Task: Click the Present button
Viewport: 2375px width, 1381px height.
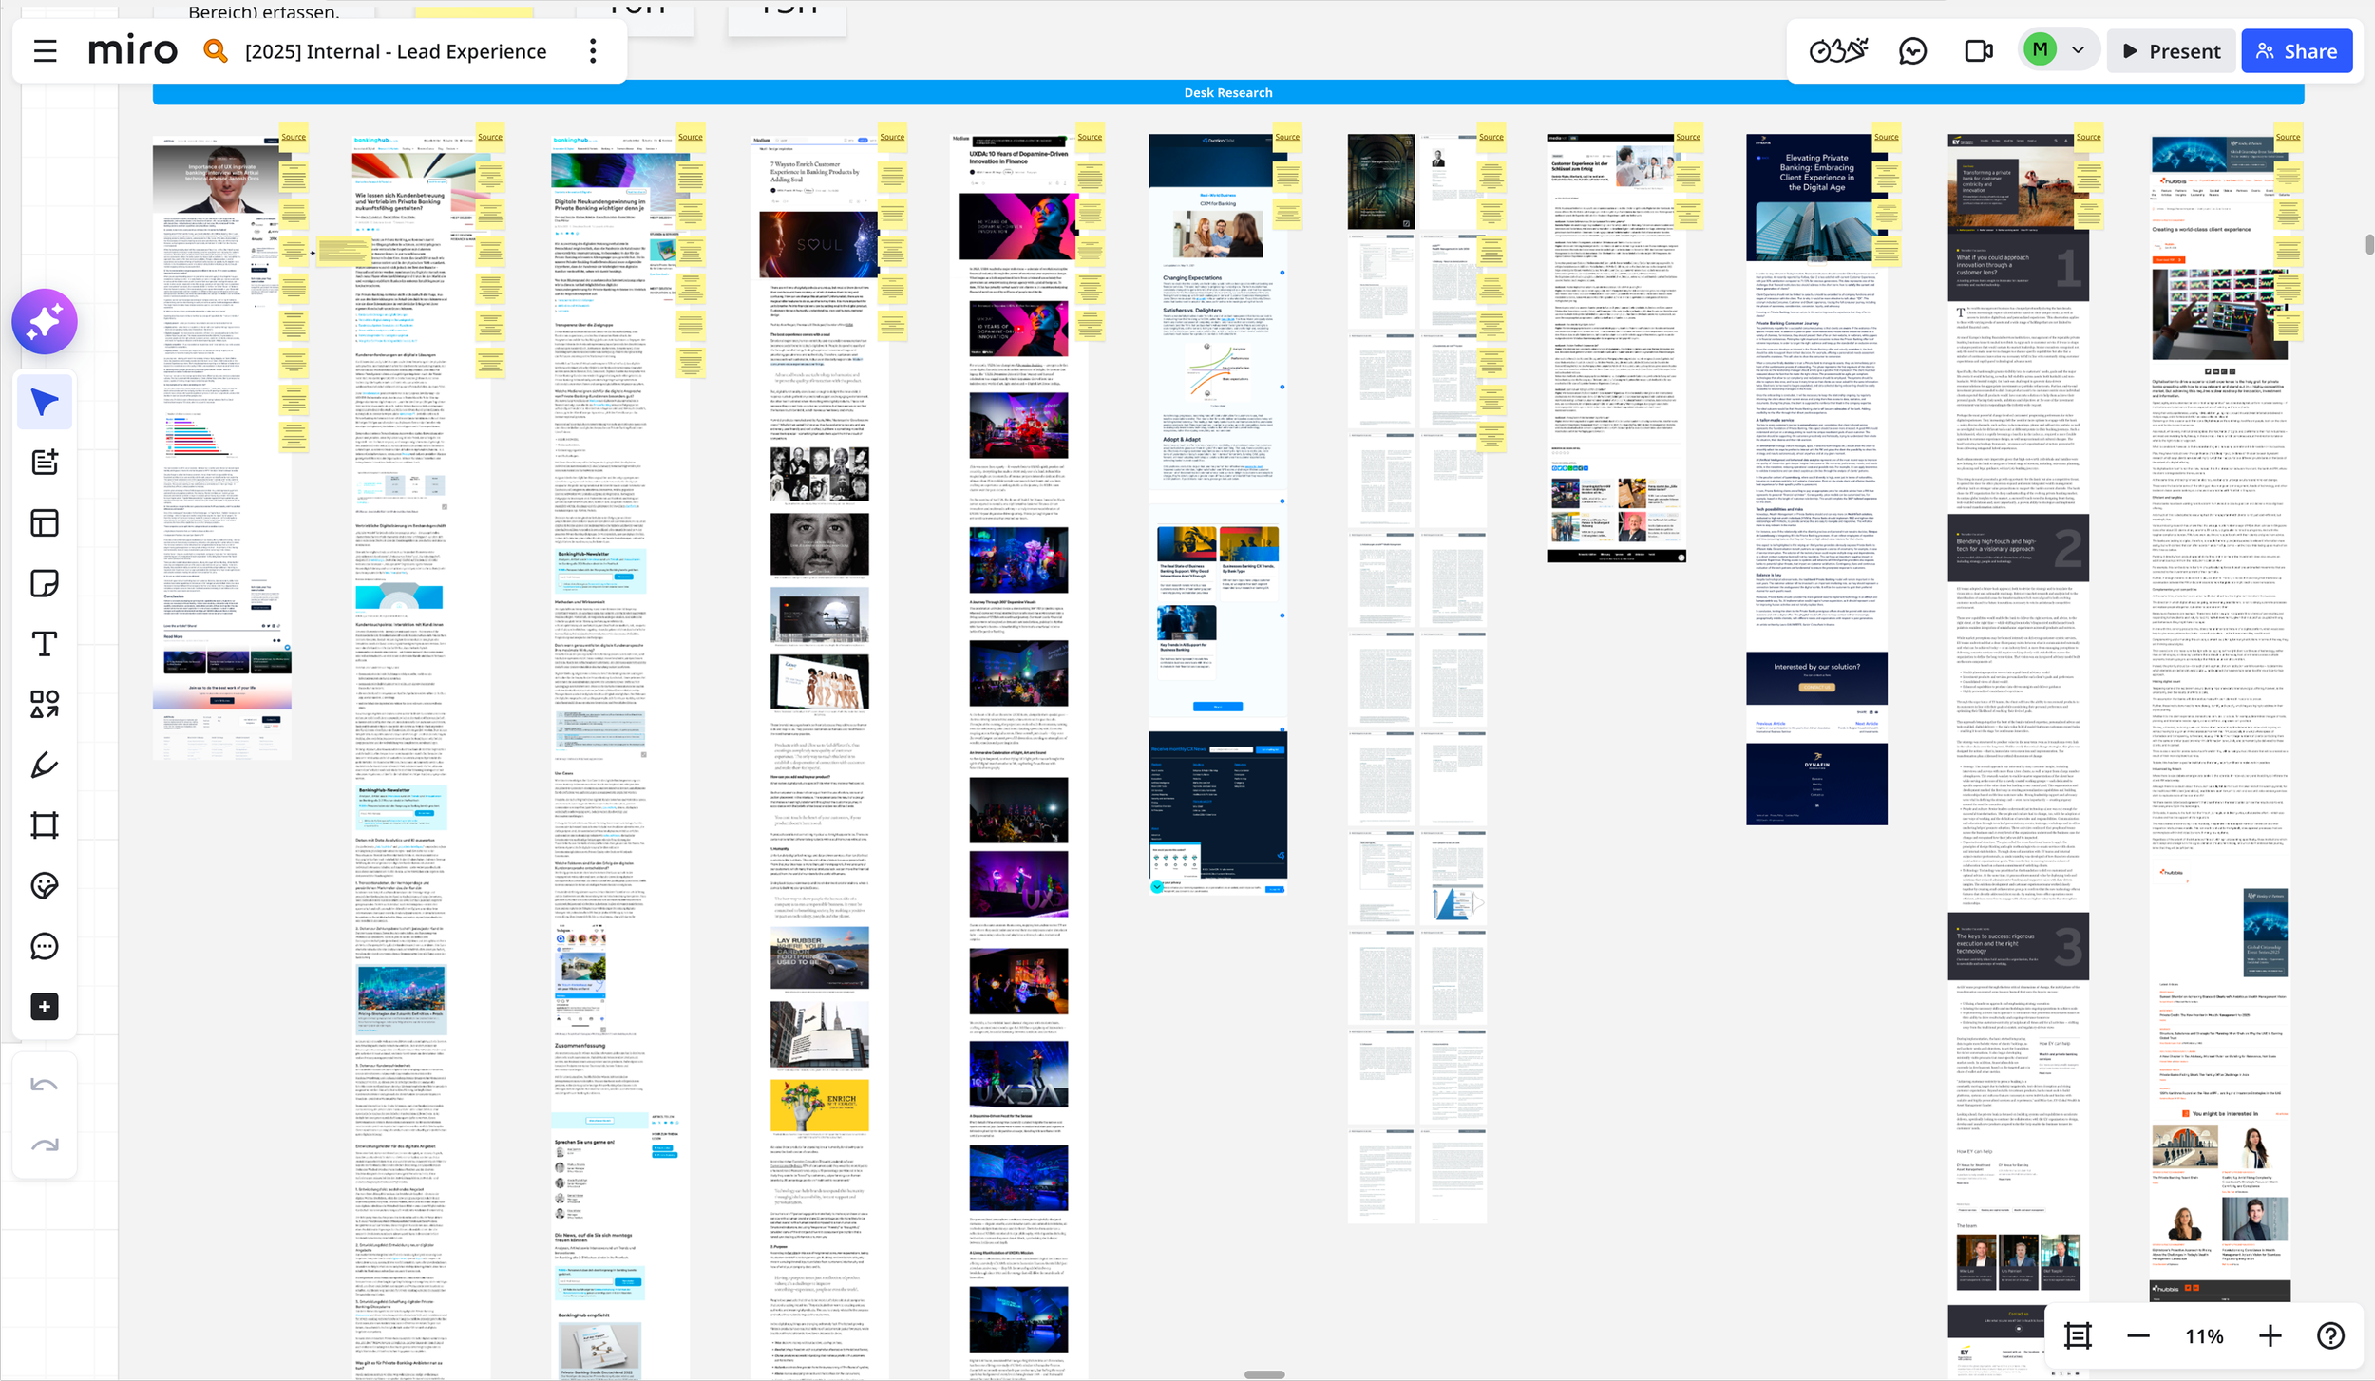Action: pyautogui.click(x=2172, y=51)
